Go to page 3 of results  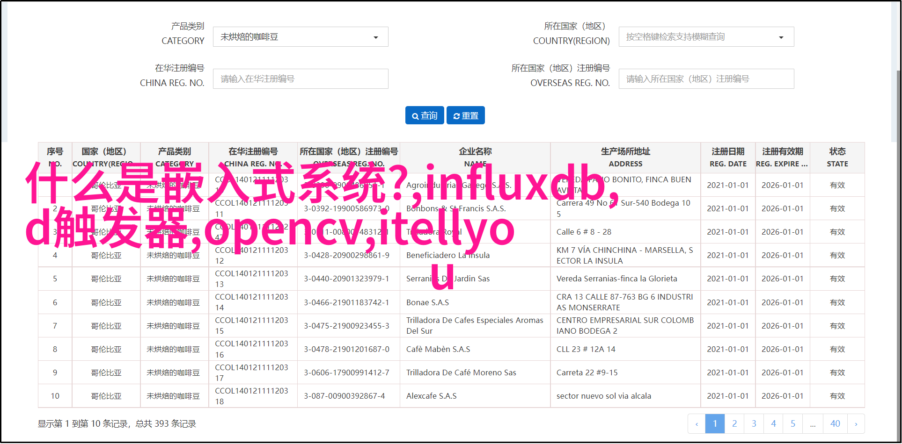tap(754, 423)
